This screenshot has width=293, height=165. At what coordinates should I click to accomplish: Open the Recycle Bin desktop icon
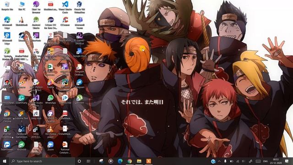[x=7, y=6]
